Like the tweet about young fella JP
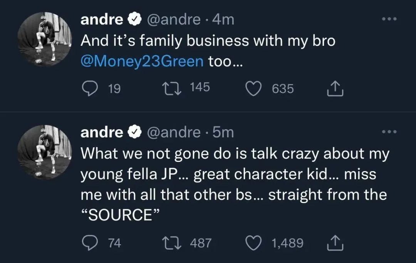This screenshot has width=416, height=263. [x=254, y=243]
